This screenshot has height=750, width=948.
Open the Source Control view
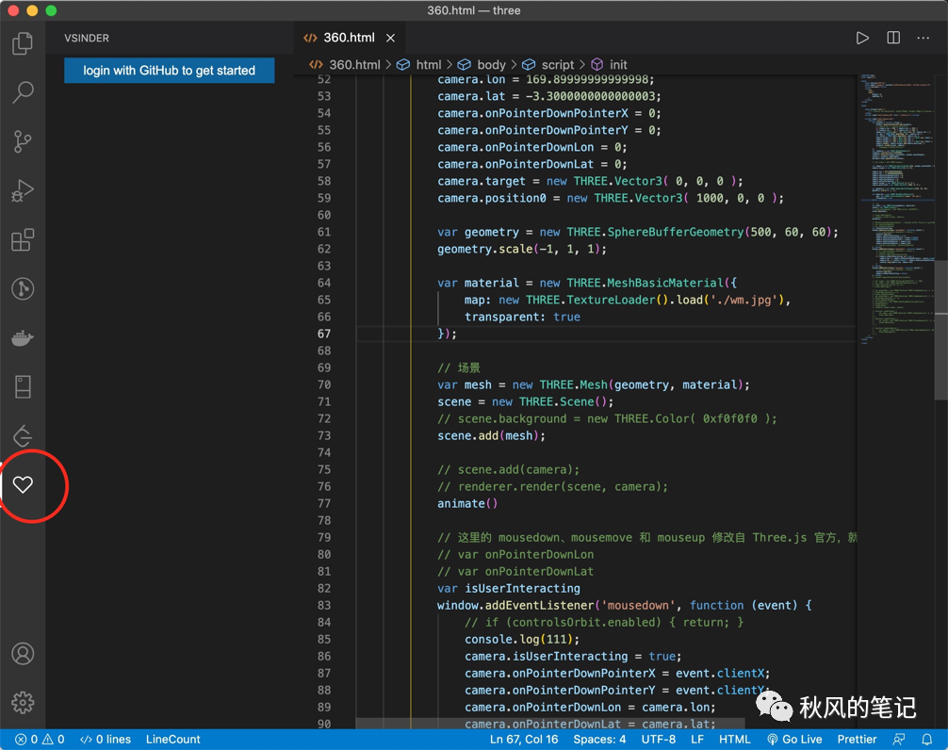[23, 141]
